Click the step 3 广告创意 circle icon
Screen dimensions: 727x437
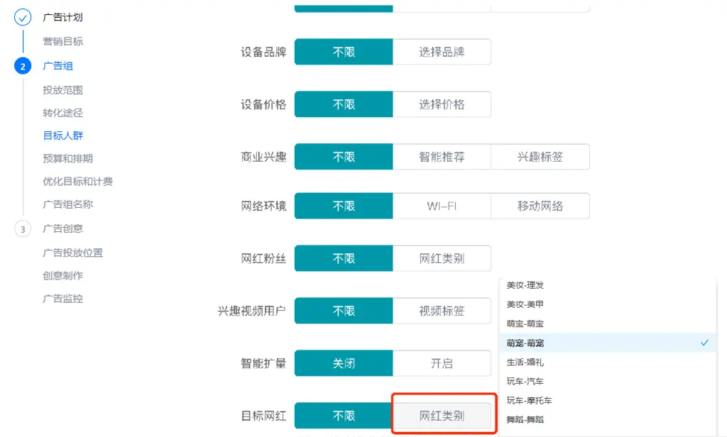23,229
